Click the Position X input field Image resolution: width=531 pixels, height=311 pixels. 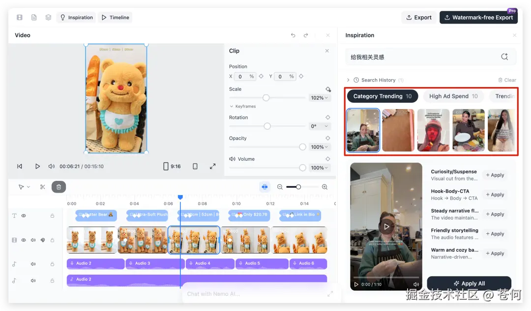pos(245,77)
